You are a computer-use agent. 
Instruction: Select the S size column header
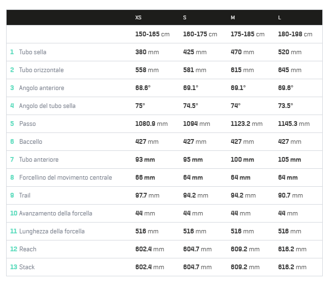(x=185, y=17)
